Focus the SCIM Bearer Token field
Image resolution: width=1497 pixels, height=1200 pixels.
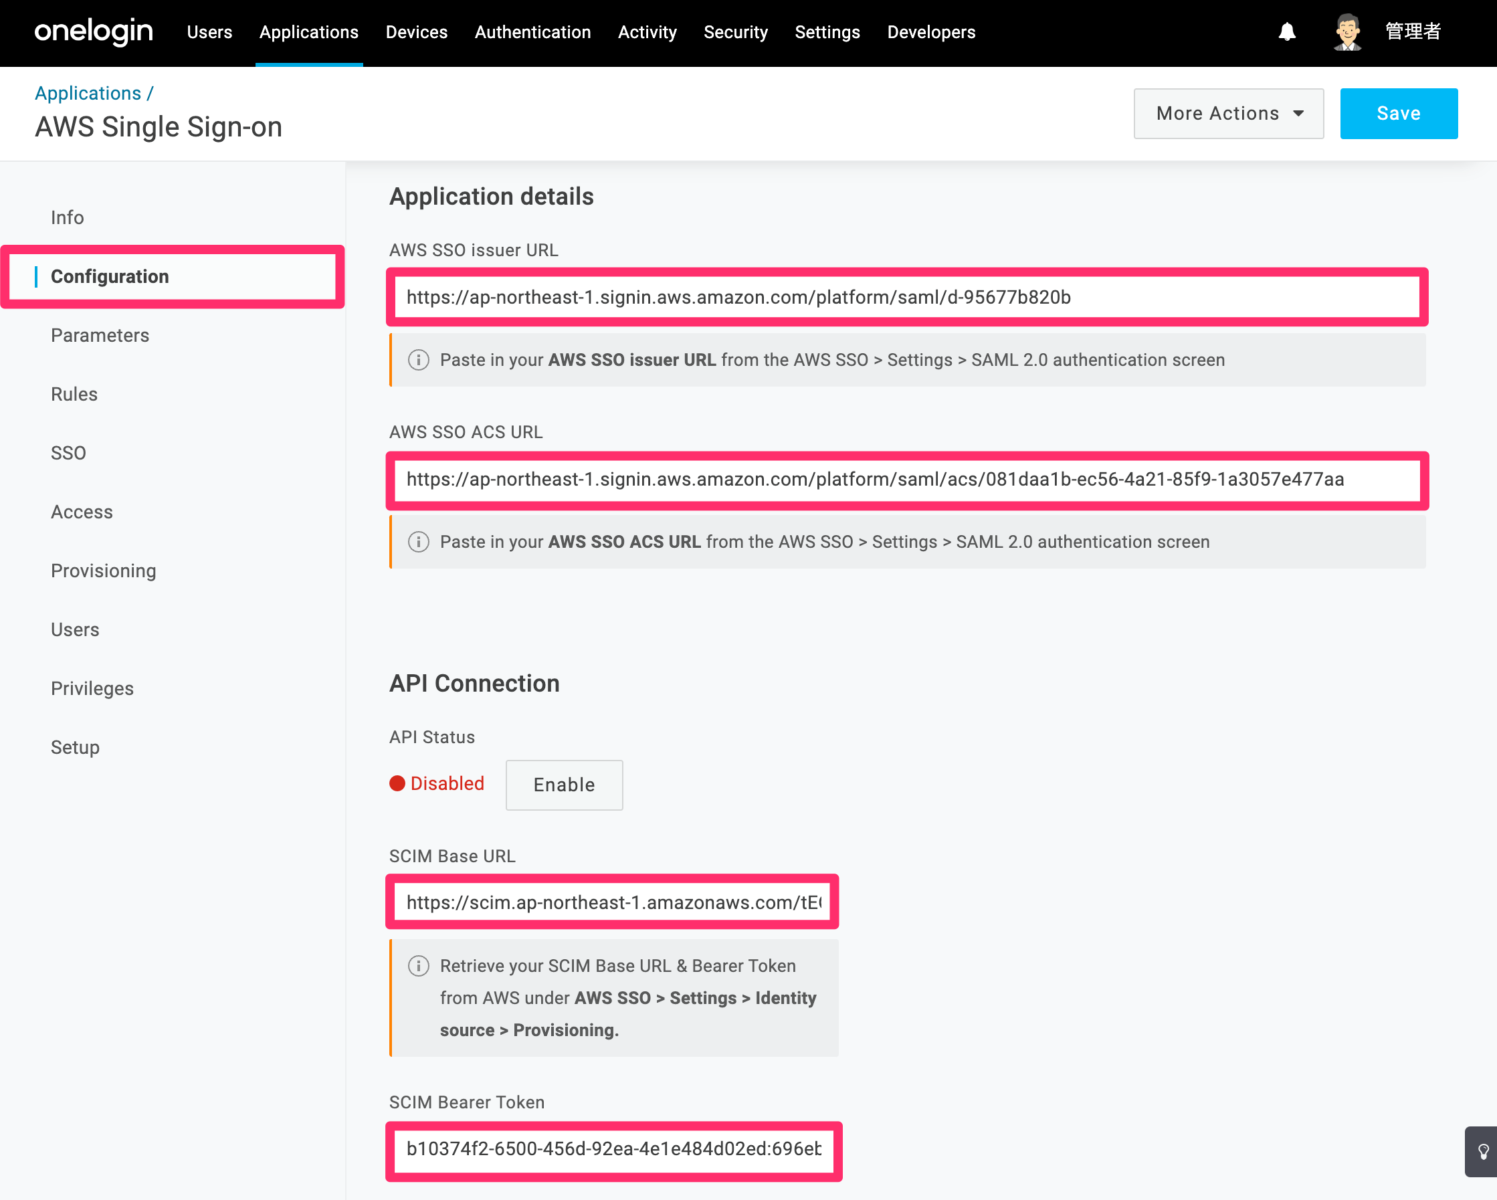[x=614, y=1150]
